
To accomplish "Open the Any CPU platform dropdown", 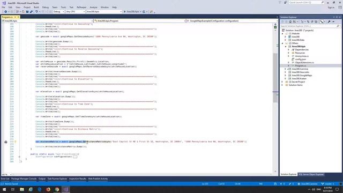I will 76,12.
